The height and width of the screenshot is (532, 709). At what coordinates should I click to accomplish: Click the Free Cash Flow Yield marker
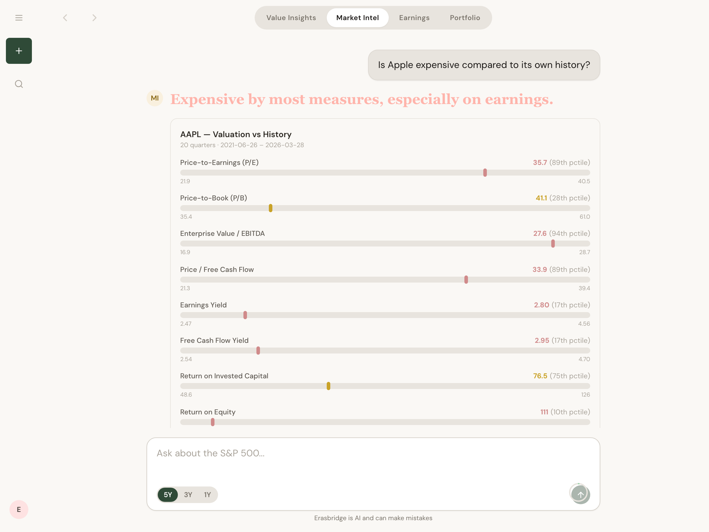pyautogui.click(x=258, y=351)
